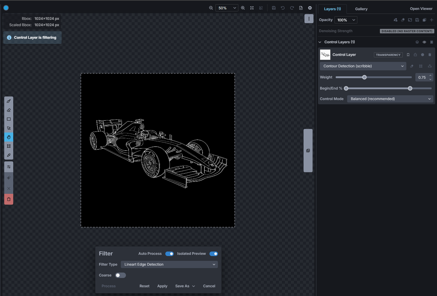Image resolution: width=437 pixels, height=296 pixels.
Task: Click the gallery panel toggle icon at canvas edge
Action: (x=308, y=151)
